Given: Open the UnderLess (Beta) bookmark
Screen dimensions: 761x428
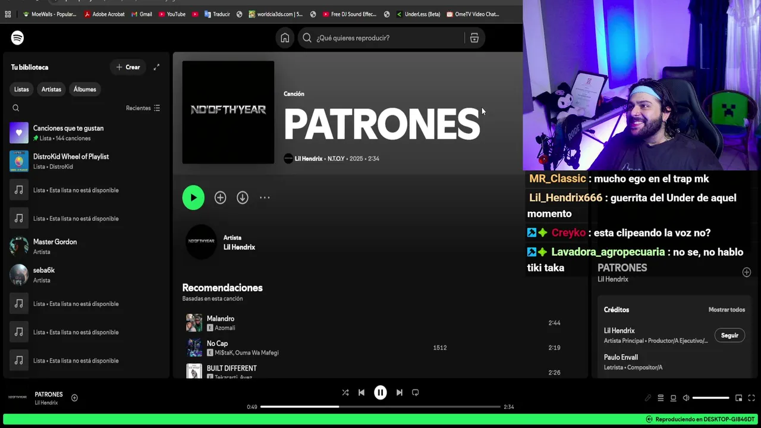Looking at the screenshot, I should click(418, 14).
